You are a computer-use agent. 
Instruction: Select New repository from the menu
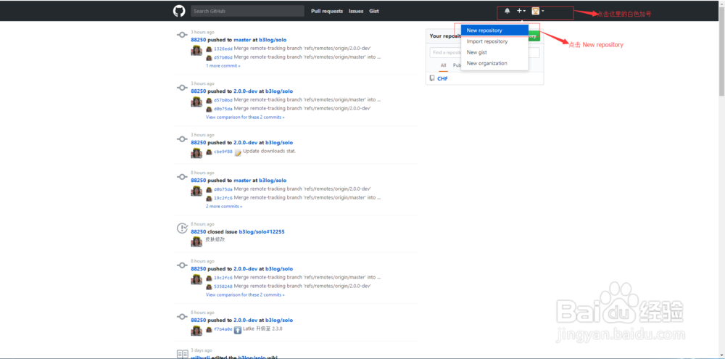point(494,30)
